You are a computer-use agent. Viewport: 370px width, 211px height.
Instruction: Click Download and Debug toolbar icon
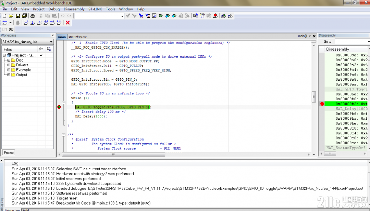(223, 16)
